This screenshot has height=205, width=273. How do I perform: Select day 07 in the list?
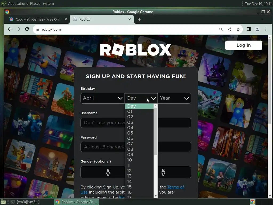[139, 144]
